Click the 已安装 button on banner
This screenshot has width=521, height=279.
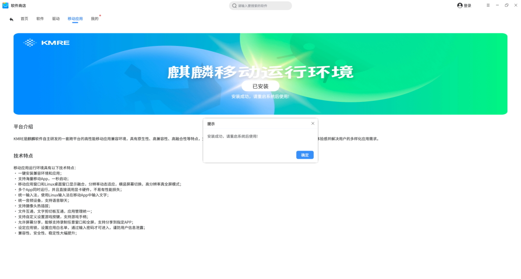(260, 86)
